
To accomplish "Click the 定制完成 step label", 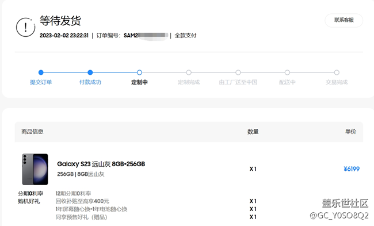I will coord(189,82).
